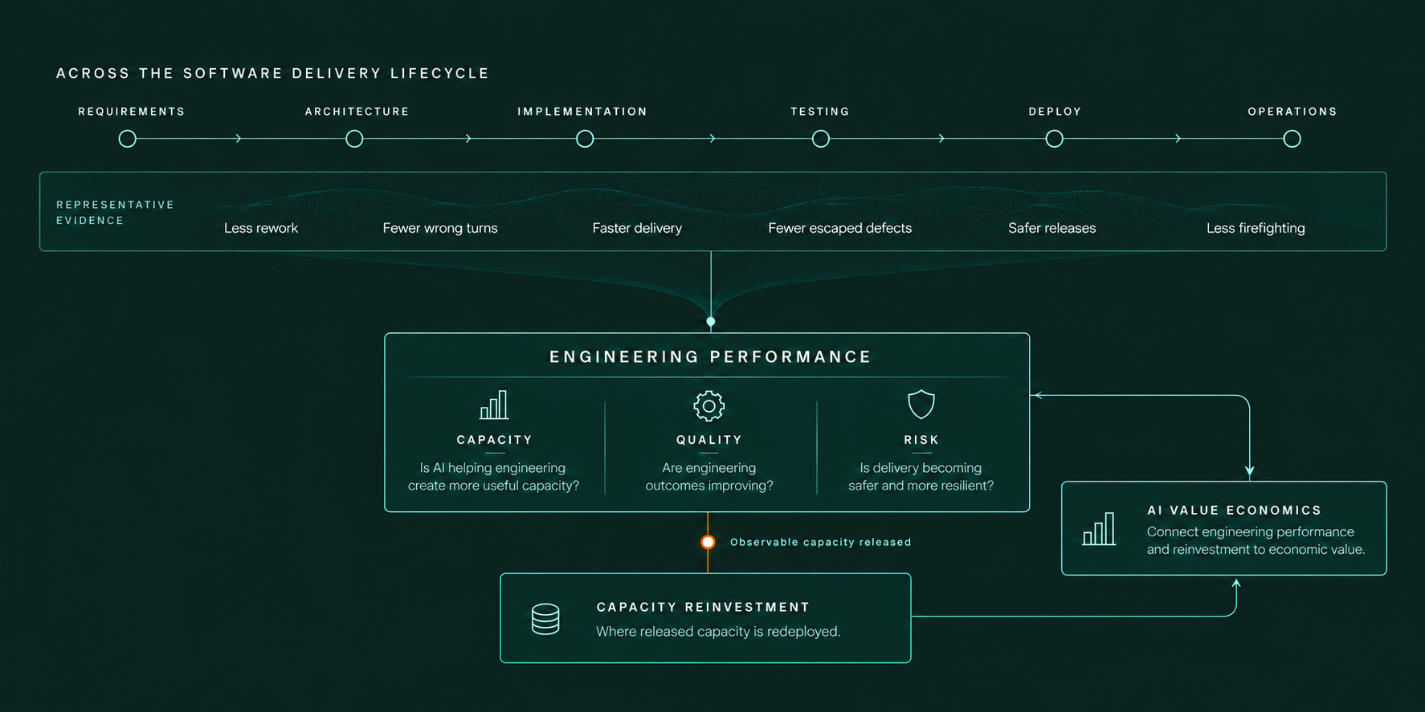Click the RISK heading
Image resolution: width=1425 pixels, height=712 pixels.
point(921,440)
